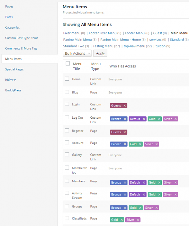
Task: Show Panino Main Menu - Home items
Action: (x=120, y=40)
